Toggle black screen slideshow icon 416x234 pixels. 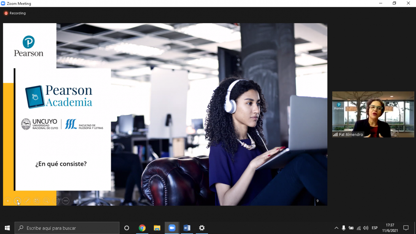(x=56, y=201)
